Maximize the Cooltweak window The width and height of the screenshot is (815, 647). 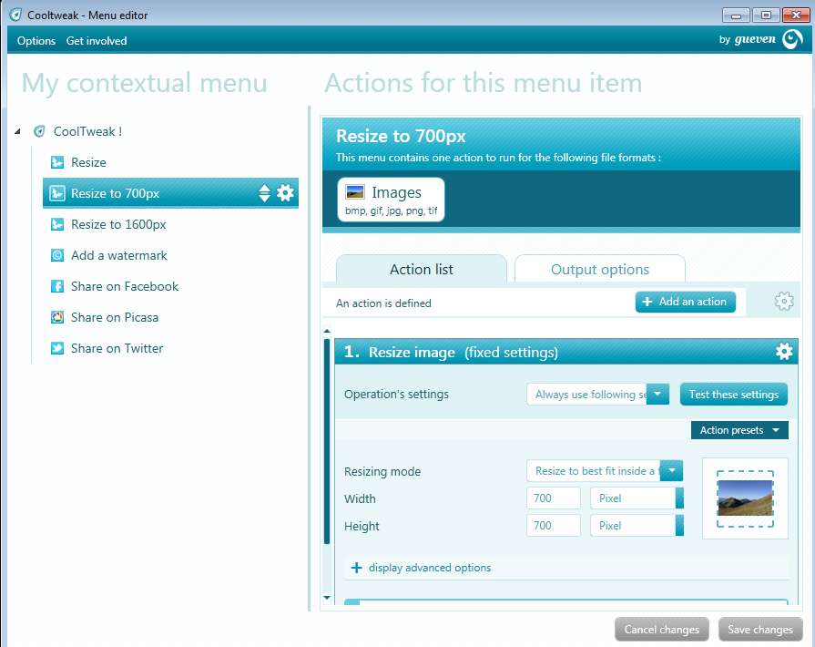tap(766, 15)
